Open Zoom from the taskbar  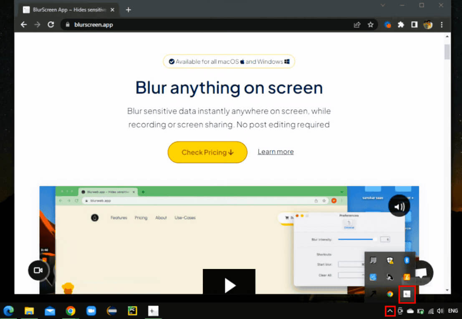pos(91,311)
